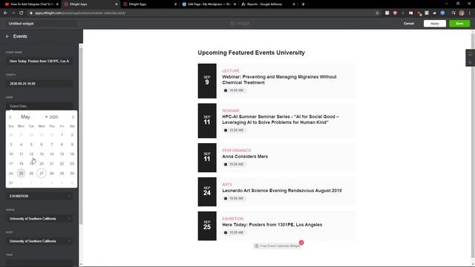This screenshot has height=267, width=475.
Task: Click the Cancel button
Action: click(409, 23)
